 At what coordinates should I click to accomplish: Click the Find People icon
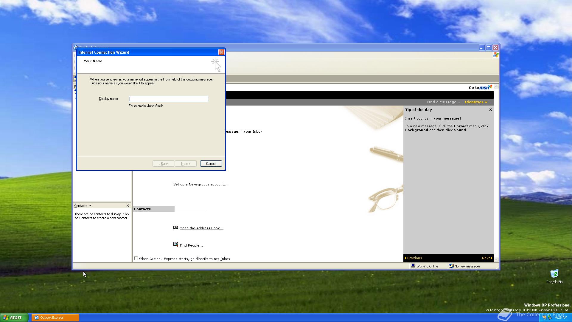pyautogui.click(x=175, y=245)
